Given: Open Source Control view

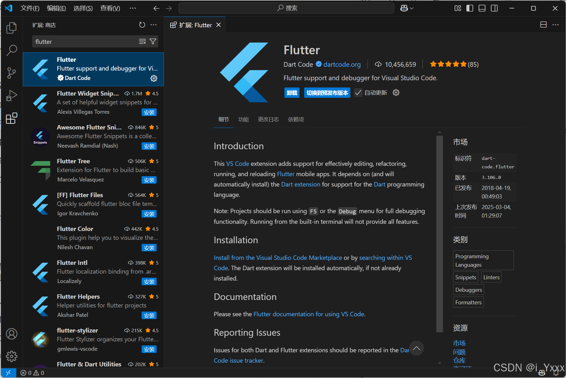Looking at the screenshot, I should click(12, 73).
